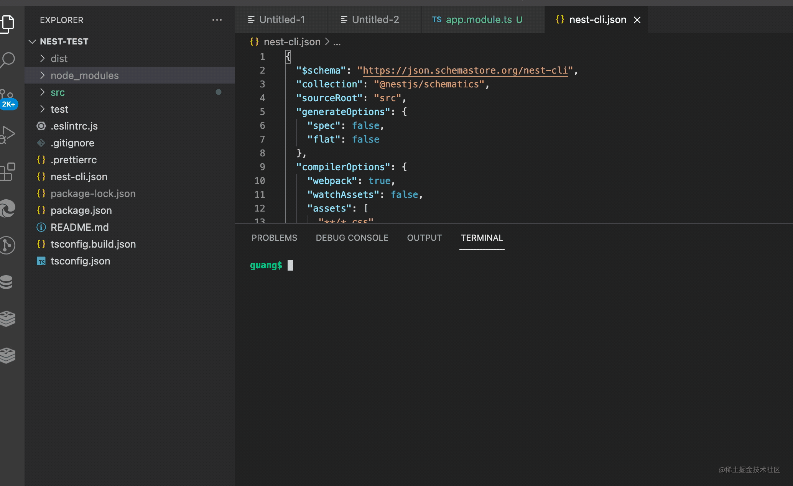Viewport: 793px width, 486px height.
Task: Close the nest-cli.json editor tab
Action: (x=637, y=20)
